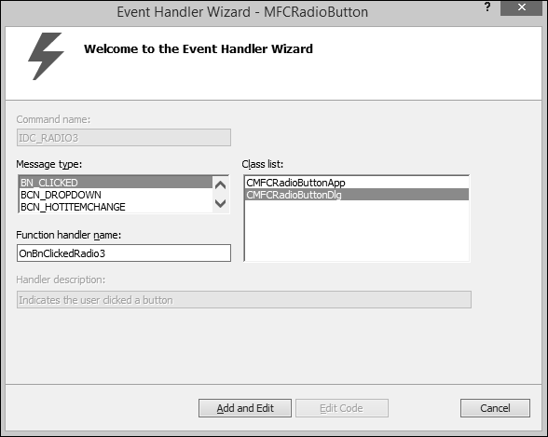Click the Function handler name field

tap(124, 253)
